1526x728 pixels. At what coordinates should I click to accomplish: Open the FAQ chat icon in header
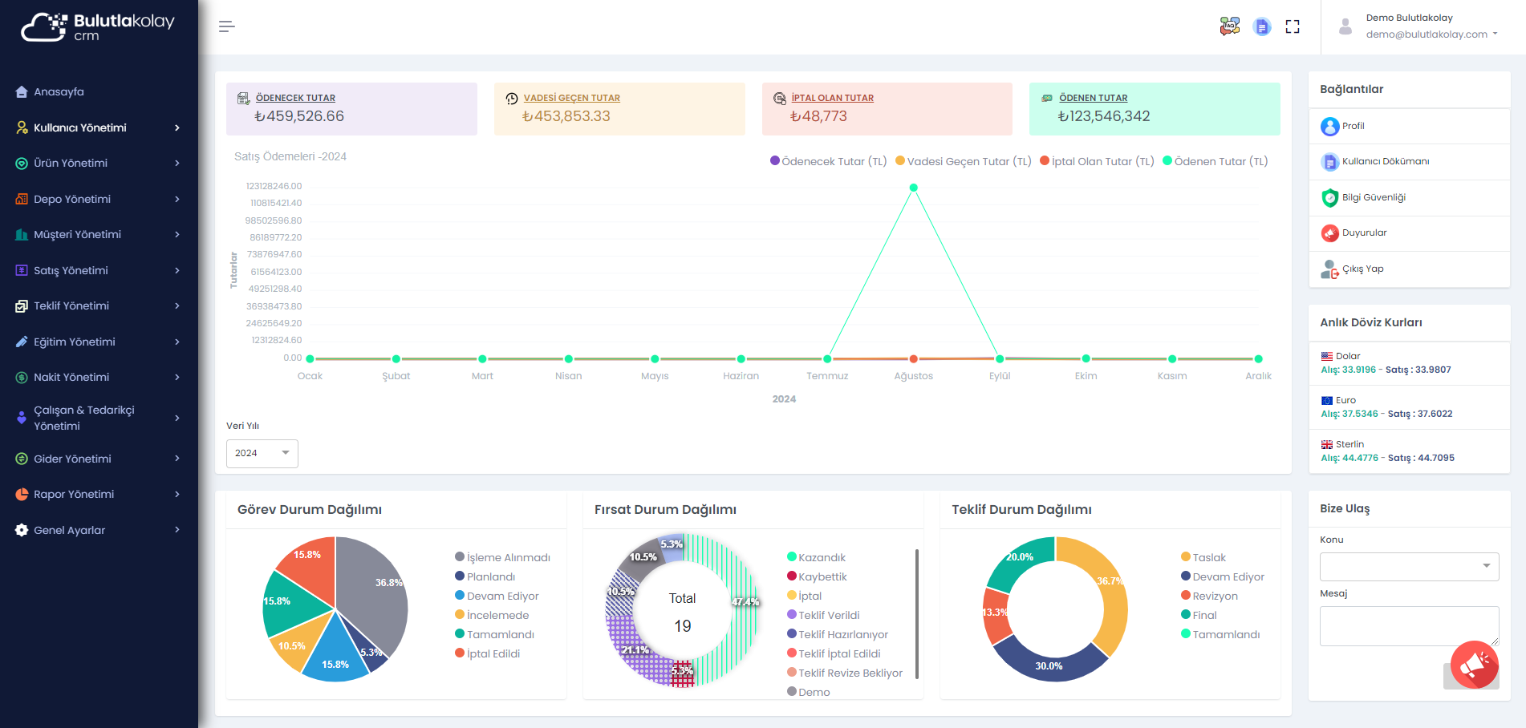point(1229,26)
